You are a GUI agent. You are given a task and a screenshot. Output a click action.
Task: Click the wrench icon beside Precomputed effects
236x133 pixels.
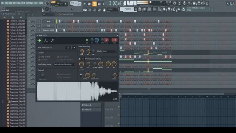tap(80, 59)
